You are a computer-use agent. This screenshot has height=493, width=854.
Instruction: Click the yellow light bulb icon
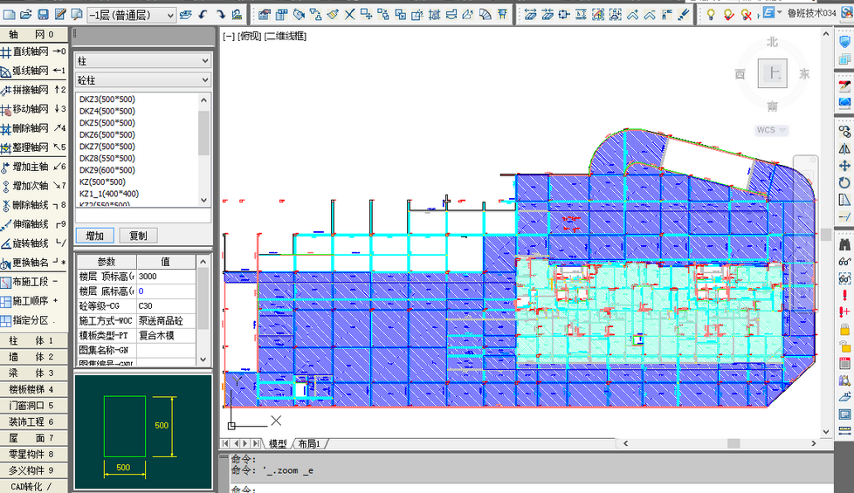tap(711, 15)
